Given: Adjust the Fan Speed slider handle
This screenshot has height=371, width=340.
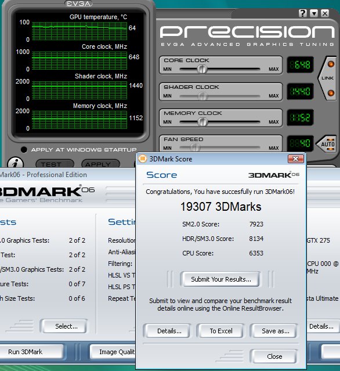Looking at the screenshot, I should click(x=195, y=147).
